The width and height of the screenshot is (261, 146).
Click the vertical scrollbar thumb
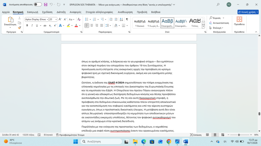[x=259, y=114]
